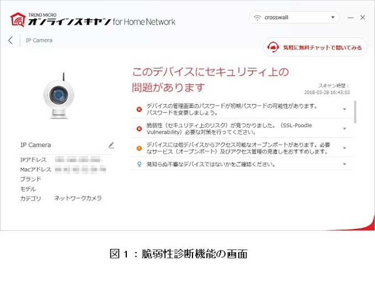Go back using the left chevron arrow
375x282 pixels.
pyautogui.click(x=10, y=40)
